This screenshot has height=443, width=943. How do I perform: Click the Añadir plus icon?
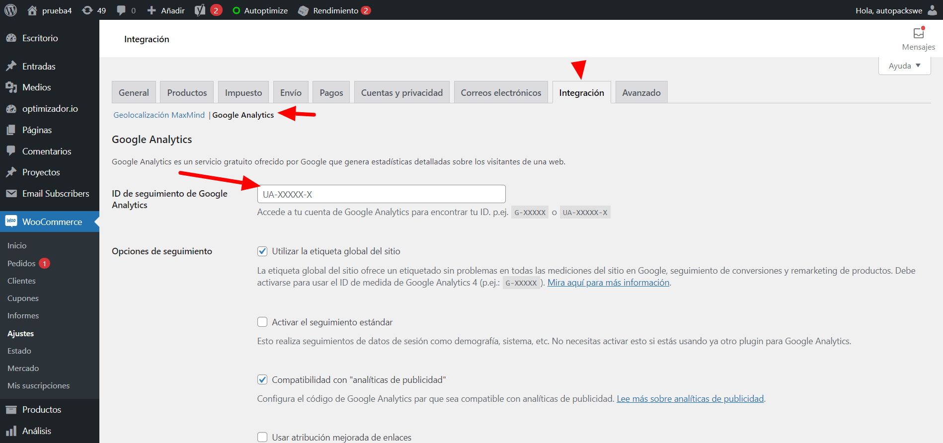click(x=152, y=10)
